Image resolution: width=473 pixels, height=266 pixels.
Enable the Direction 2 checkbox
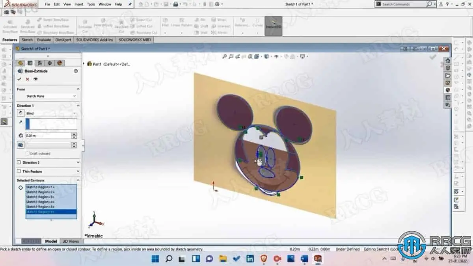click(x=19, y=162)
